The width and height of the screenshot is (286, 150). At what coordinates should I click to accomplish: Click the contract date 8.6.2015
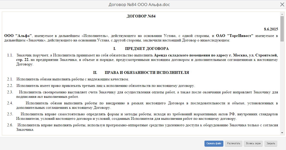[x=271, y=29]
